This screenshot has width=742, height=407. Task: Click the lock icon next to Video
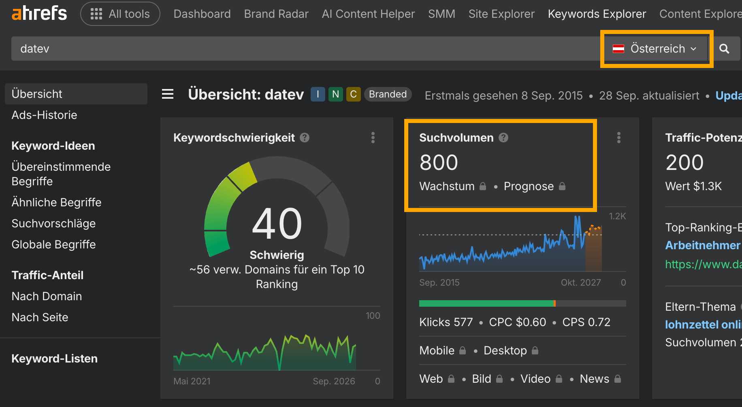tap(559, 379)
